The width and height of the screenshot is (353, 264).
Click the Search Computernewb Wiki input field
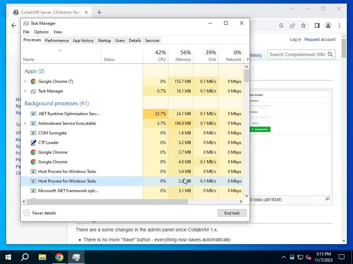(x=297, y=54)
